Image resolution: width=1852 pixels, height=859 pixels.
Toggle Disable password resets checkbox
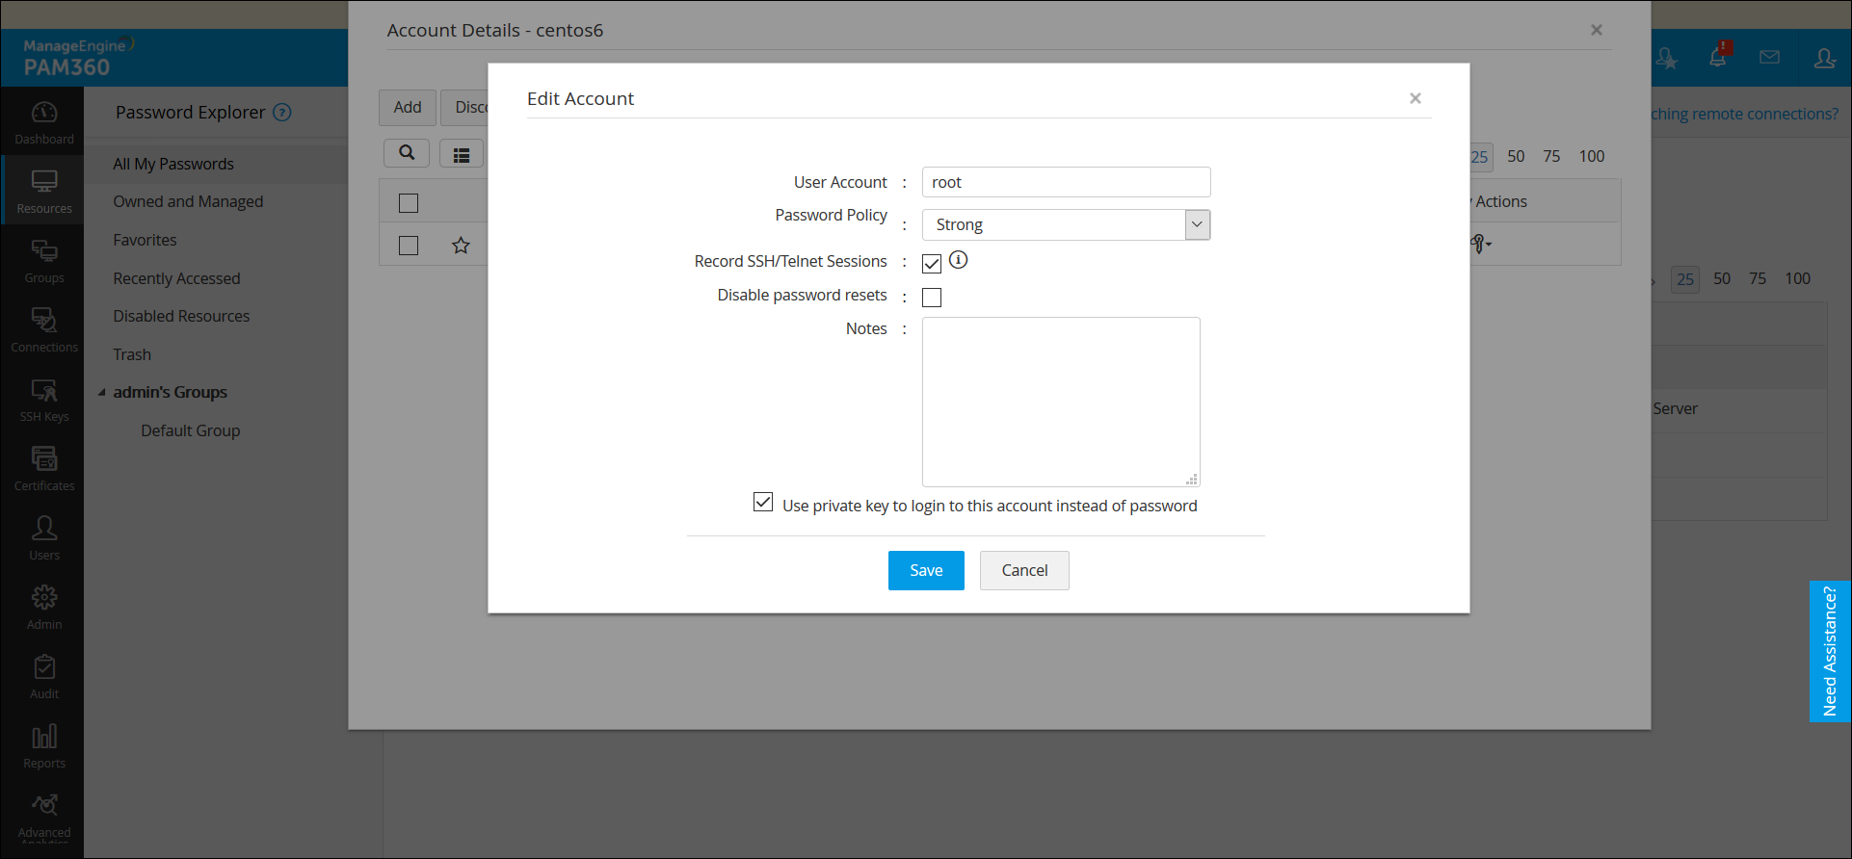932,298
